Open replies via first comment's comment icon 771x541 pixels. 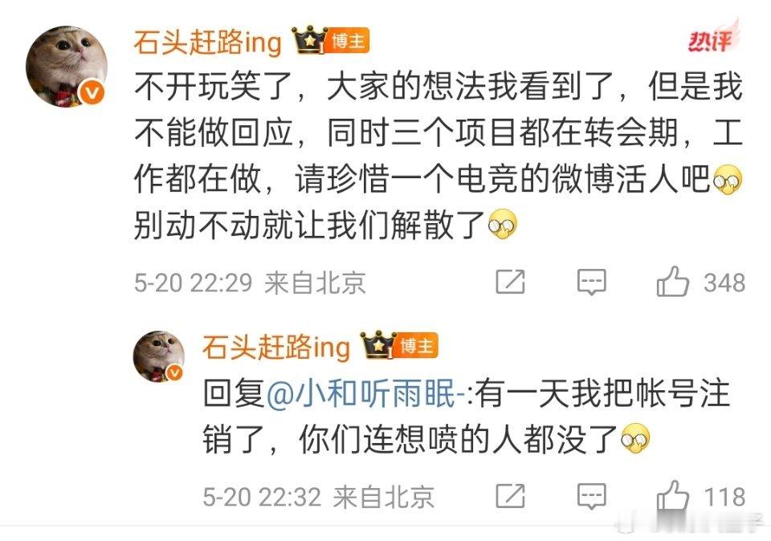click(x=592, y=282)
